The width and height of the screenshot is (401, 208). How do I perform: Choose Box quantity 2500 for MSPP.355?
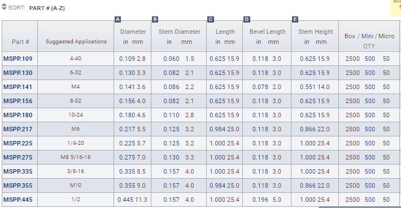(352, 185)
